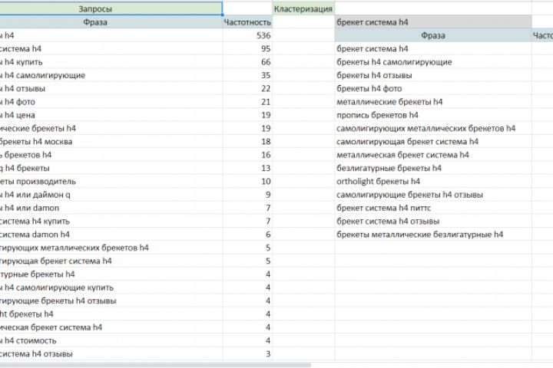
Task: Select the frequency cell 16
Action: (x=247, y=155)
